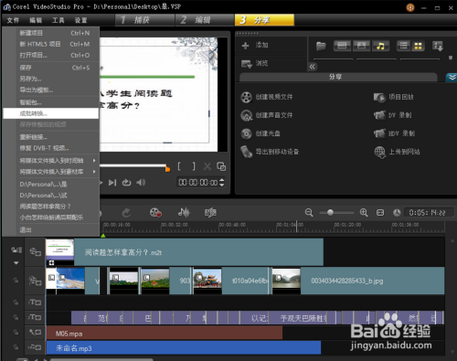This screenshot has height=361, width=457.
Task: Click 项目回放 option
Action: 394,97
